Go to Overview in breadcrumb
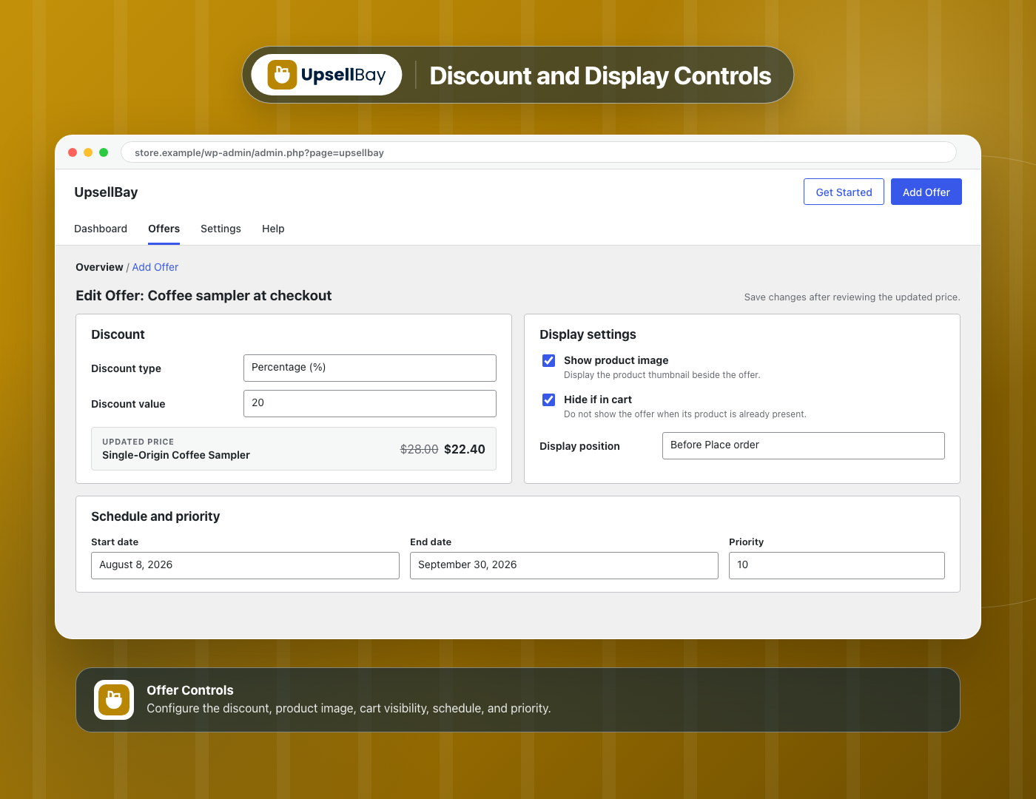This screenshot has width=1036, height=799. [99, 267]
